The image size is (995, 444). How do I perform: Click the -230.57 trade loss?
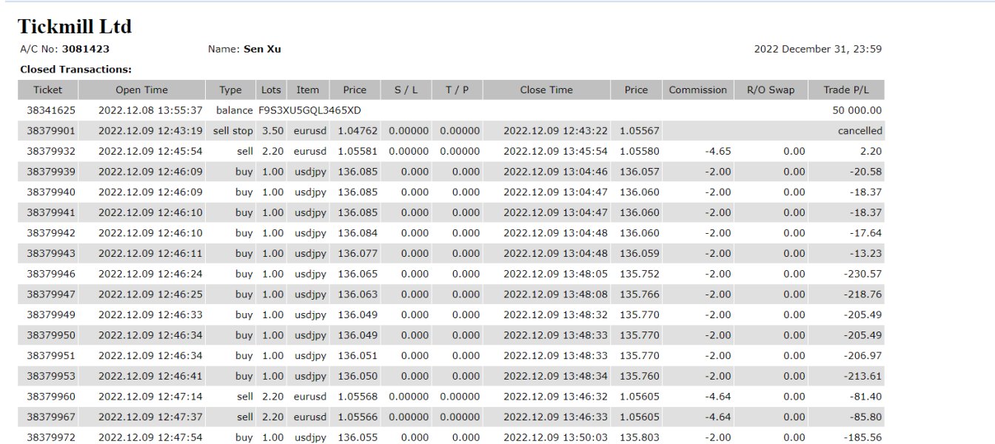point(863,274)
